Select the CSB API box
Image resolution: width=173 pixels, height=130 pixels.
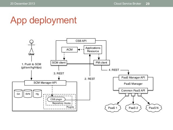[81, 41]
